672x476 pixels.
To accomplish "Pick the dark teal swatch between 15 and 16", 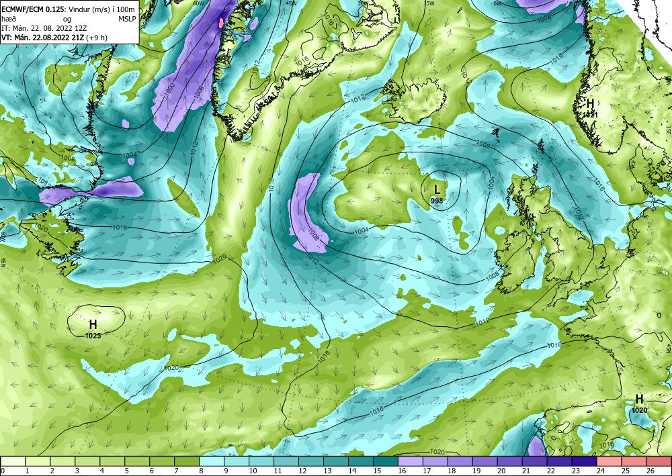I will [386, 461].
